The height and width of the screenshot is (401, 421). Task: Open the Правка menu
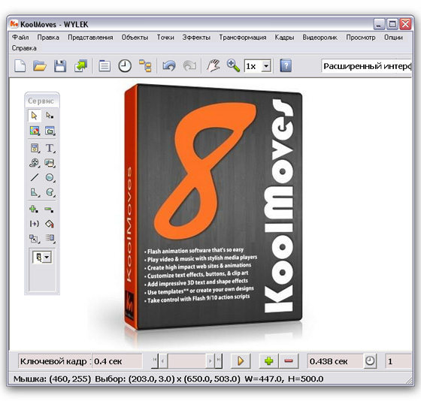pyautogui.click(x=48, y=38)
